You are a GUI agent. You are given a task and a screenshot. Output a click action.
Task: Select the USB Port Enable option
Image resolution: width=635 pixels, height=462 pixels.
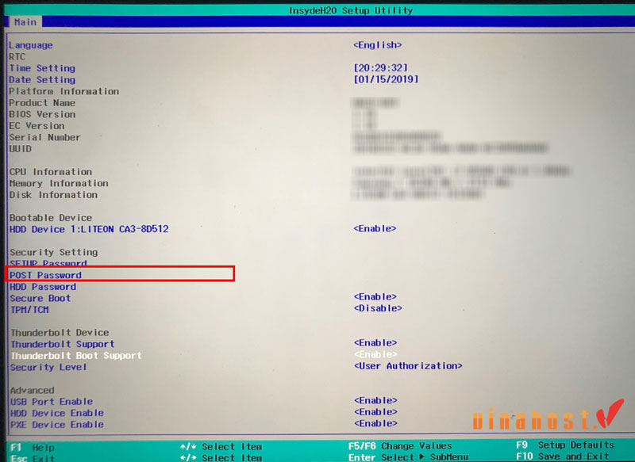tap(52, 402)
